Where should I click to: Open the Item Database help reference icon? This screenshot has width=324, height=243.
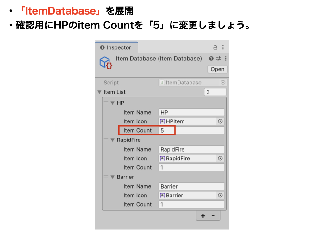click(x=211, y=59)
